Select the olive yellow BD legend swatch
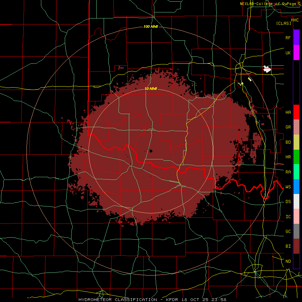 click(x=296, y=142)
